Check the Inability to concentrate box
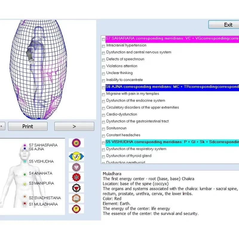239x239 pixels. pos(103,80)
